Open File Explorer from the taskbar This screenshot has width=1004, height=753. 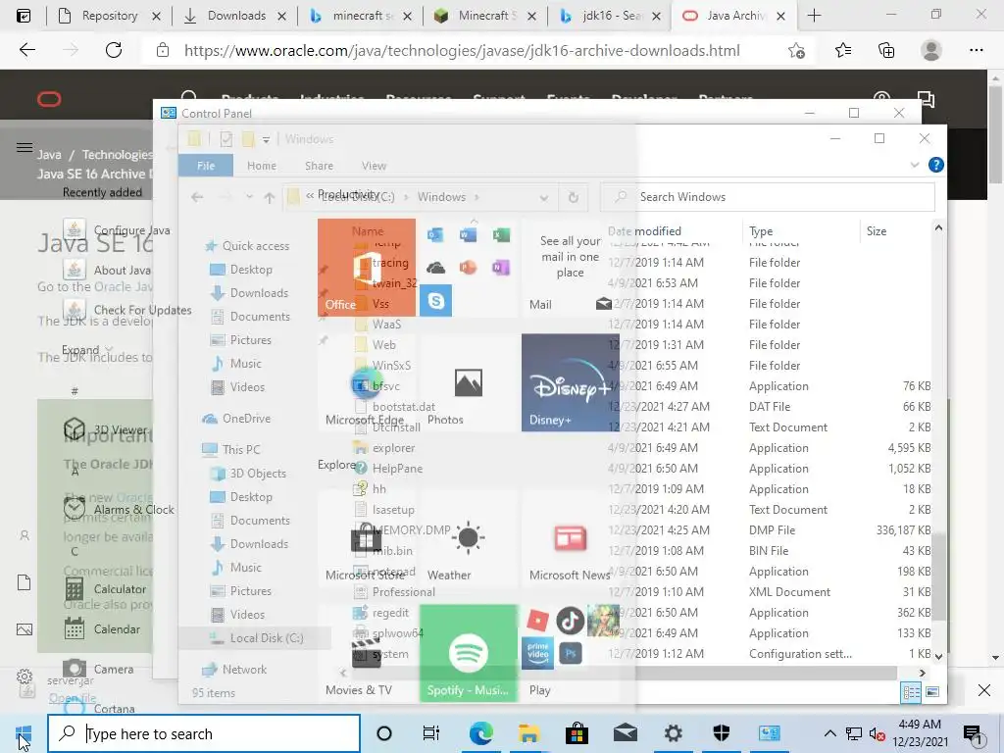click(528, 733)
